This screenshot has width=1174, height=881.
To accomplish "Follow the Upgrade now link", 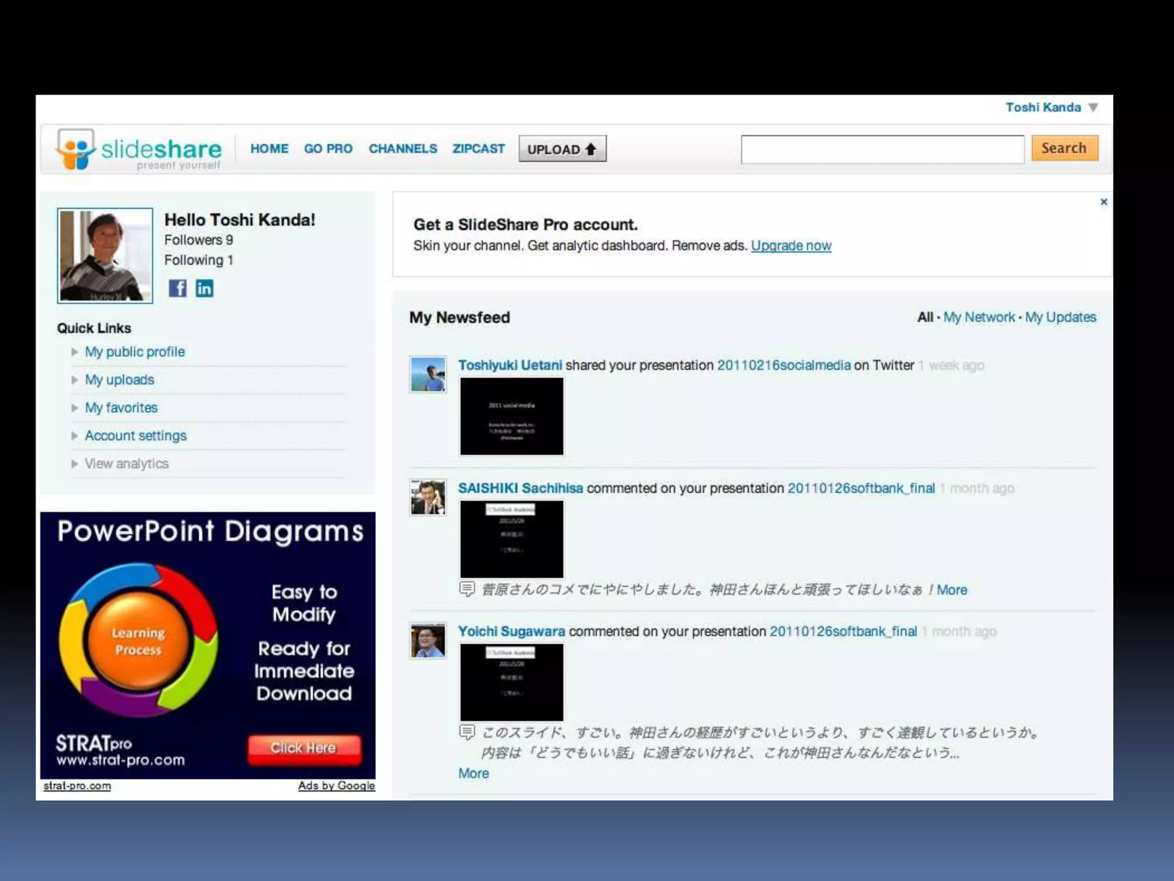I will coord(791,245).
